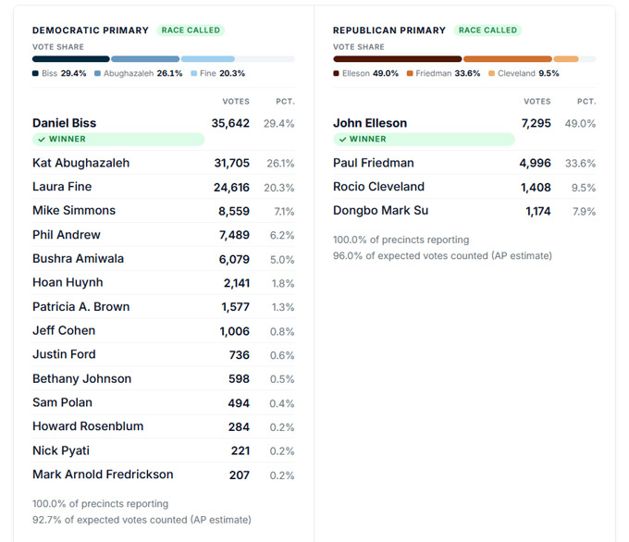
Task: Click the Friedman legend color dot
Action: coord(410,73)
